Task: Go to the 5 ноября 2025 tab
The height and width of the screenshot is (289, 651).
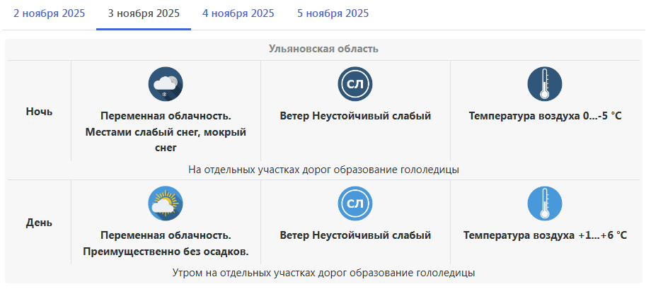Action: [x=333, y=13]
